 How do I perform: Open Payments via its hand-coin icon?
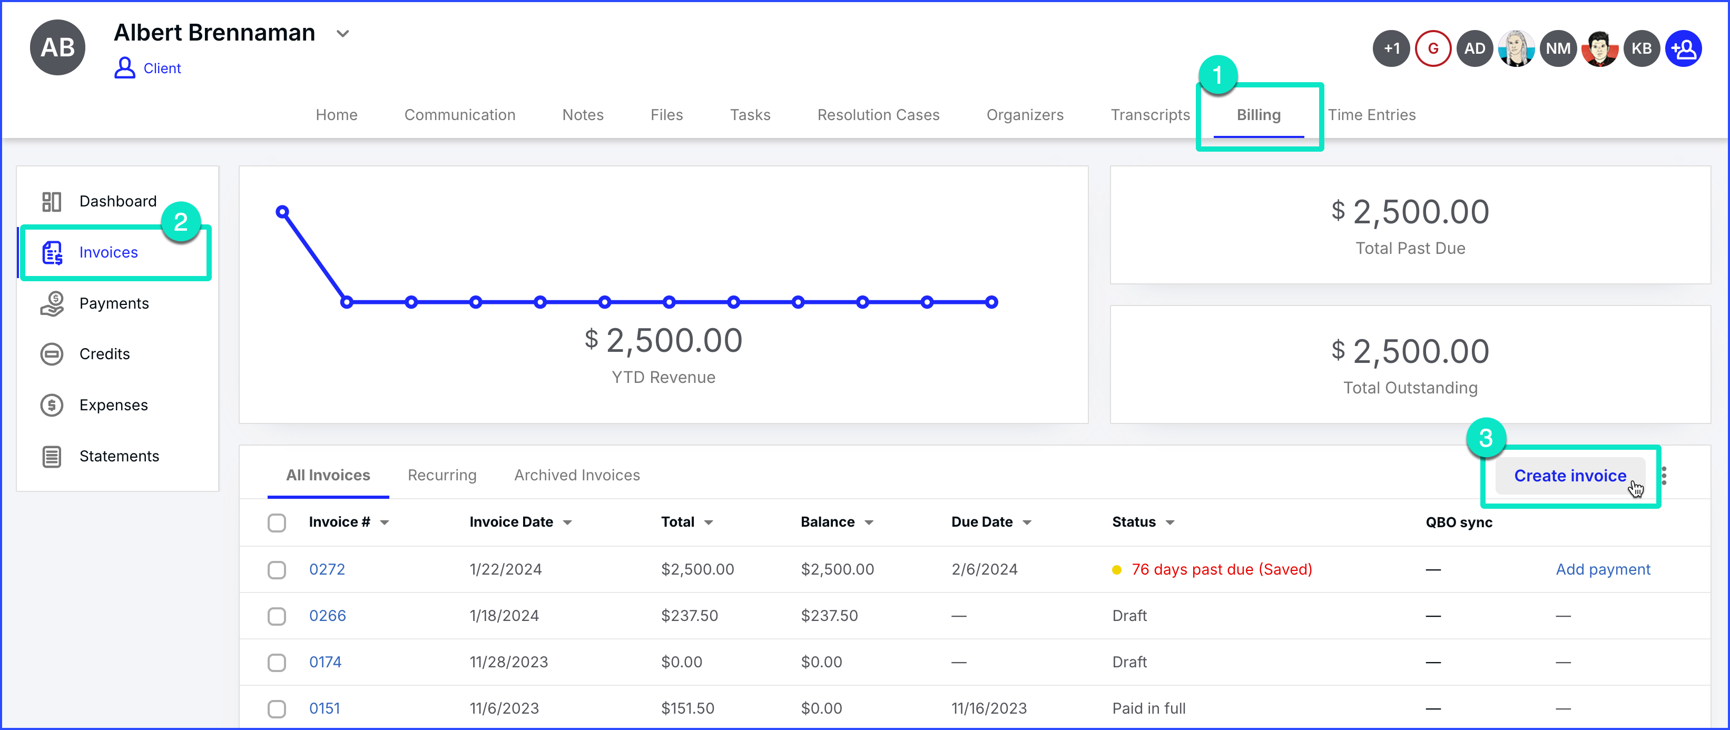pyautogui.click(x=52, y=303)
